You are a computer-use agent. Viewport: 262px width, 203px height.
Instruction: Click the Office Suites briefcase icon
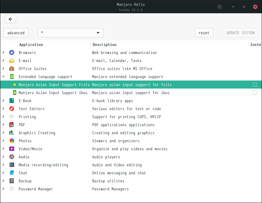(12, 68)
